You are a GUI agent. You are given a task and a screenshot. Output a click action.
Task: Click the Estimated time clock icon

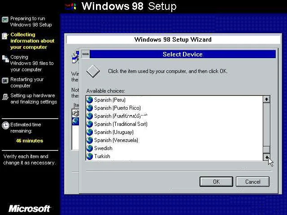5,125
